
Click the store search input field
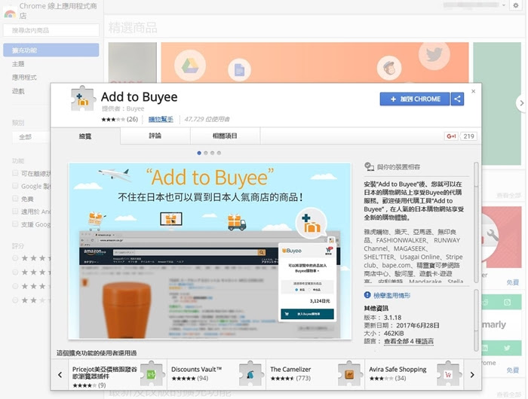51,30
